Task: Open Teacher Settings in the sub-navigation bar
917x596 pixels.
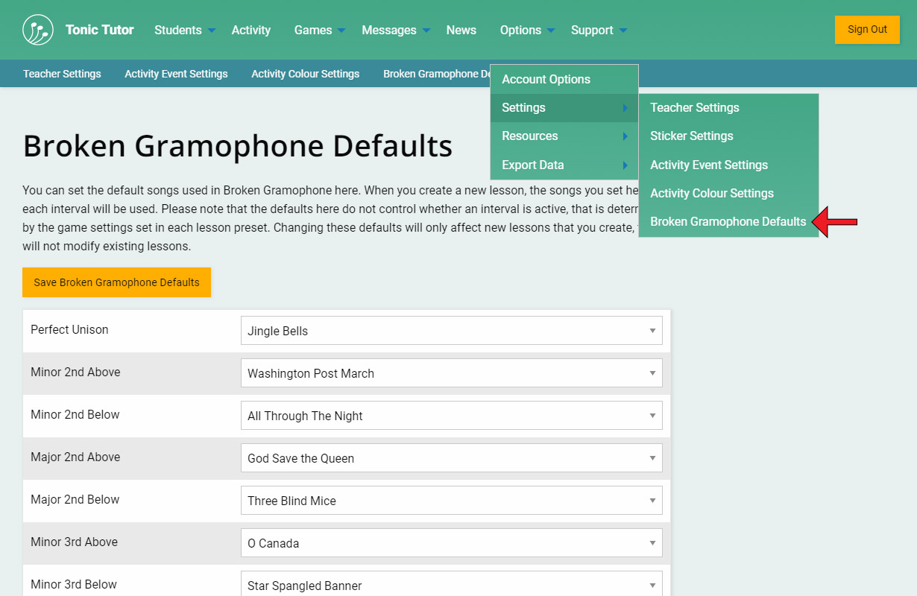Action: click(x=62, y=74)
